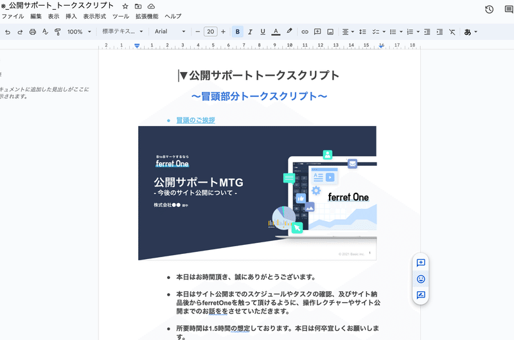
Task: Open the ヘルプ menu
Action: pos(173,17)
